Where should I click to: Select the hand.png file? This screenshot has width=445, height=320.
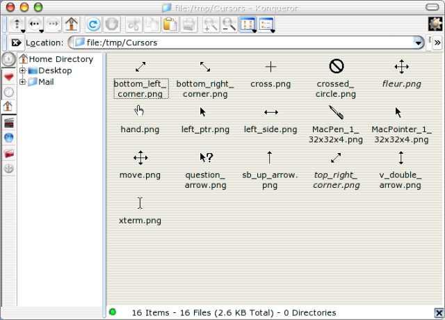click(x=140, y=120)
